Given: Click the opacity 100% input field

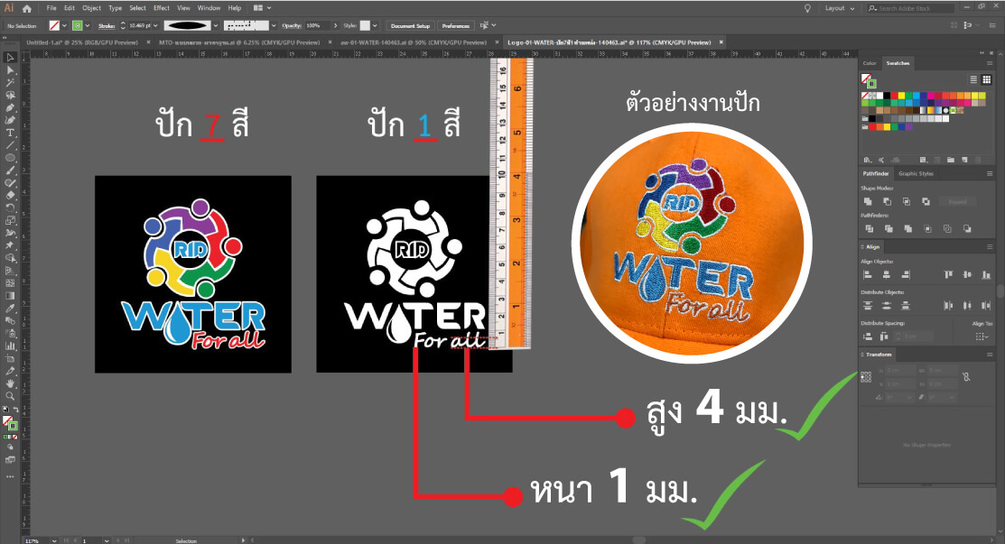Looking at the screenshot, I should (x=317, y=25).
